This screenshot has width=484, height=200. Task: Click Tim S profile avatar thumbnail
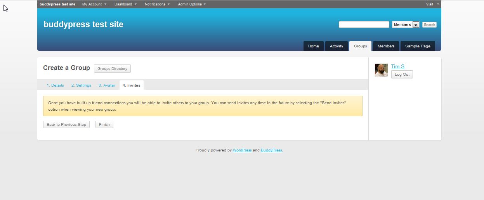[381, 70]
